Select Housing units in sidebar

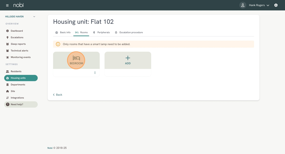(x=21, y=78)
